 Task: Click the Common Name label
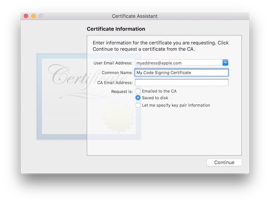[117, 73]
